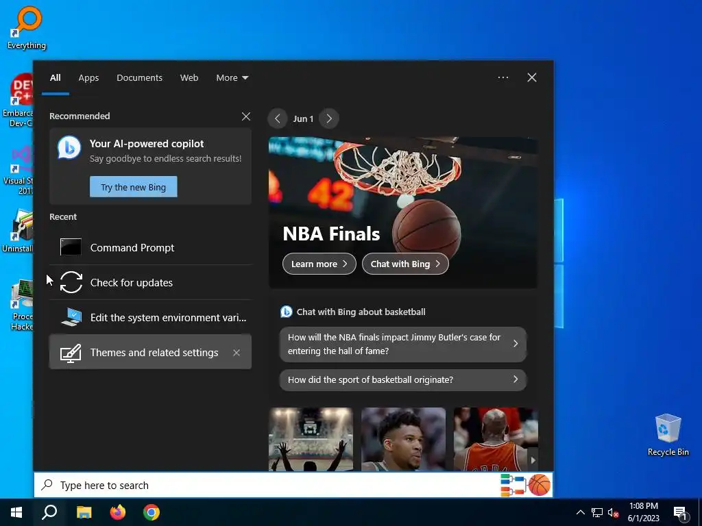Launch Firefox from the taskbar
The width and height of the screenshot is (702, 526).
point(118,512)
